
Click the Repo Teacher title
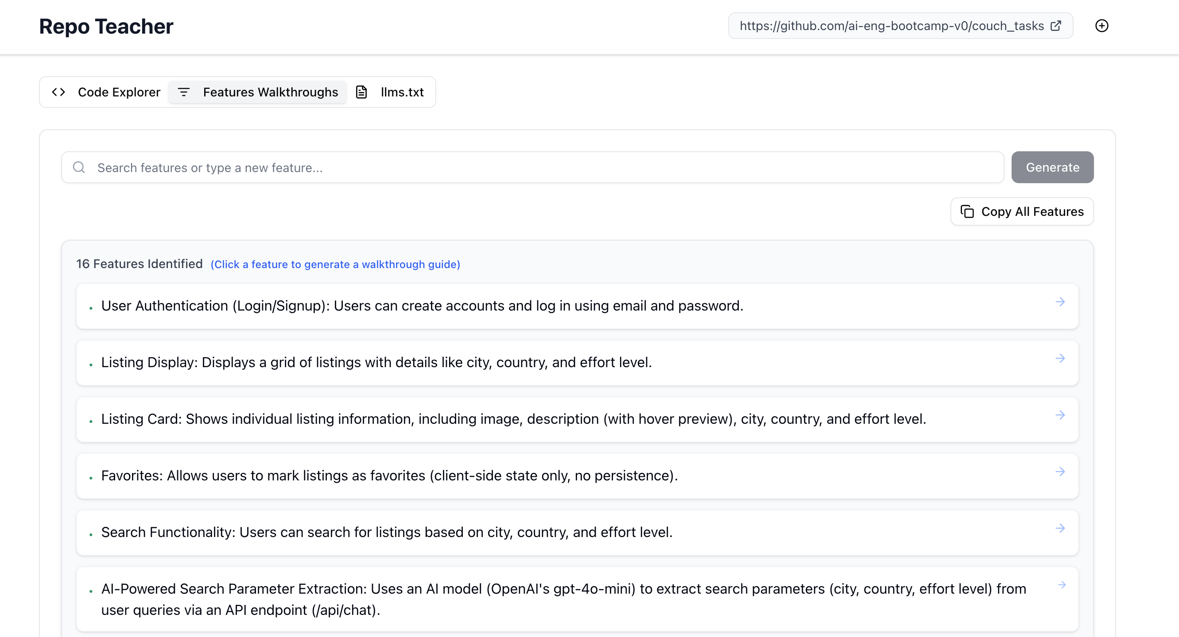pos(106,26)
